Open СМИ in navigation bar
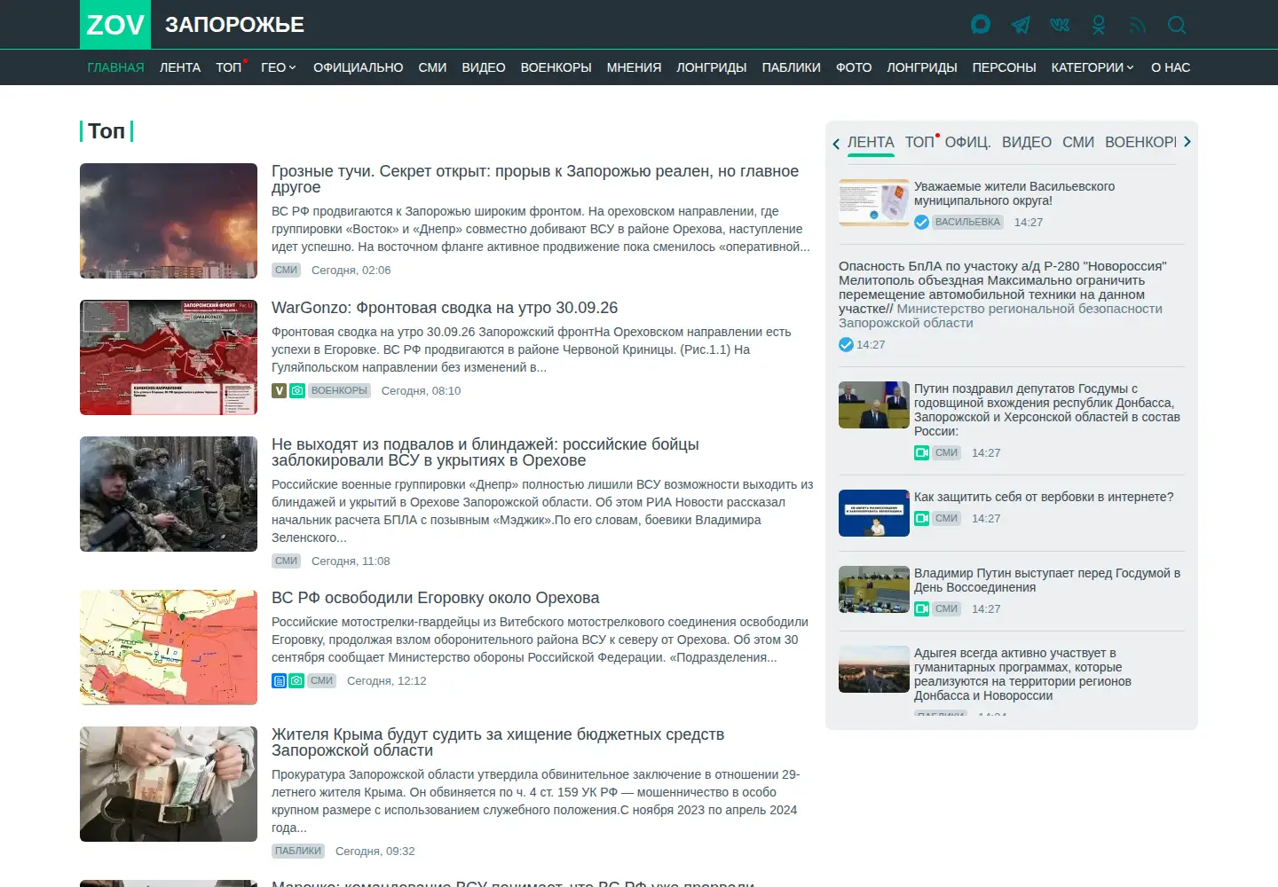 [432, 67]
